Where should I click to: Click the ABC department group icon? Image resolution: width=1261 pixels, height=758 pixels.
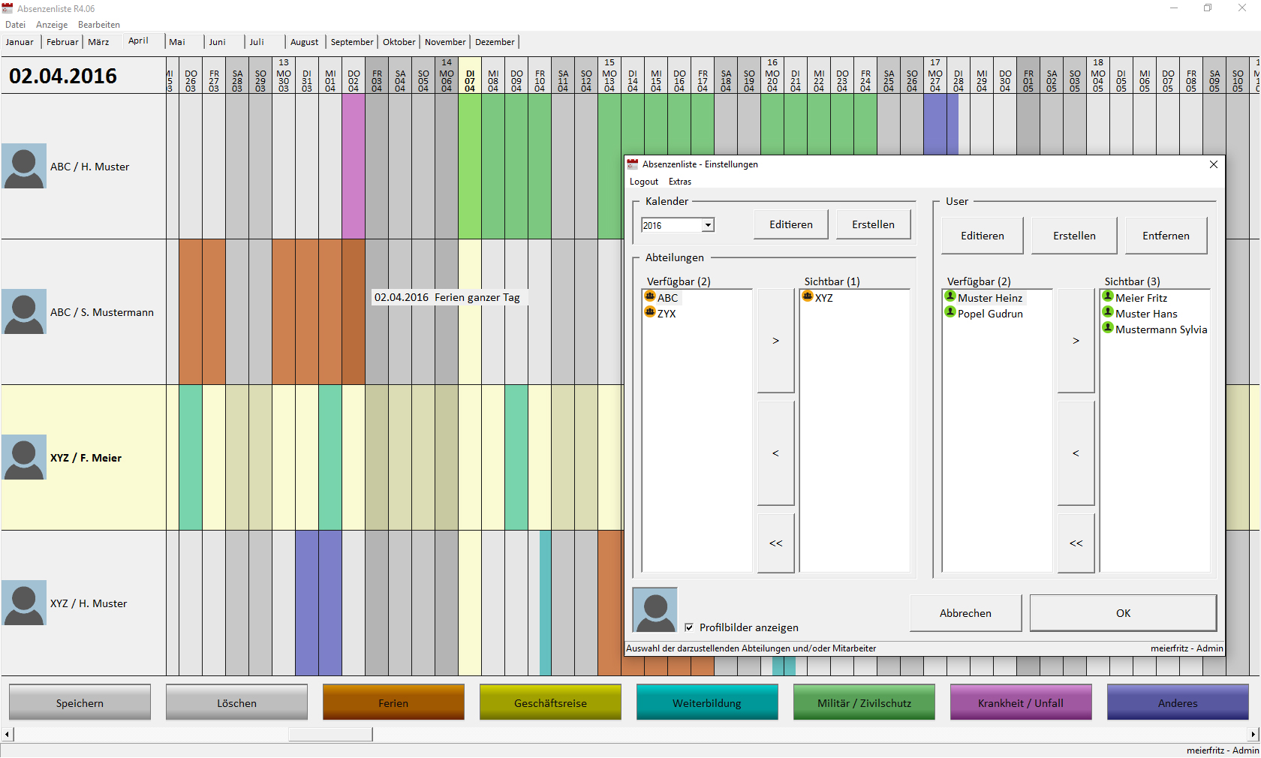click(650, 297)
